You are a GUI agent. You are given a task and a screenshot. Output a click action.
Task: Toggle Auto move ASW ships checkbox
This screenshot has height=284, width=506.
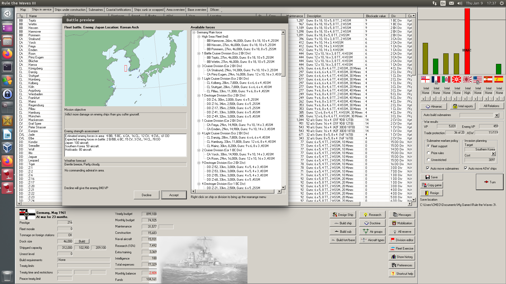pyautogui.click(x=466, y=168)
